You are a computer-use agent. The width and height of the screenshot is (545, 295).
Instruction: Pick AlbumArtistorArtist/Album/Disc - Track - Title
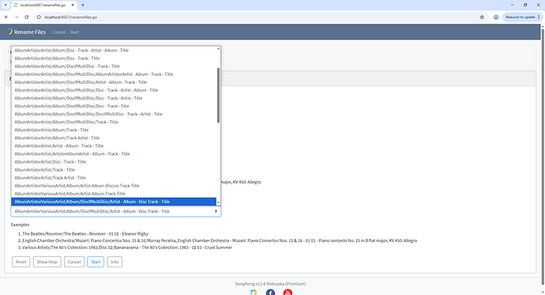57,58
